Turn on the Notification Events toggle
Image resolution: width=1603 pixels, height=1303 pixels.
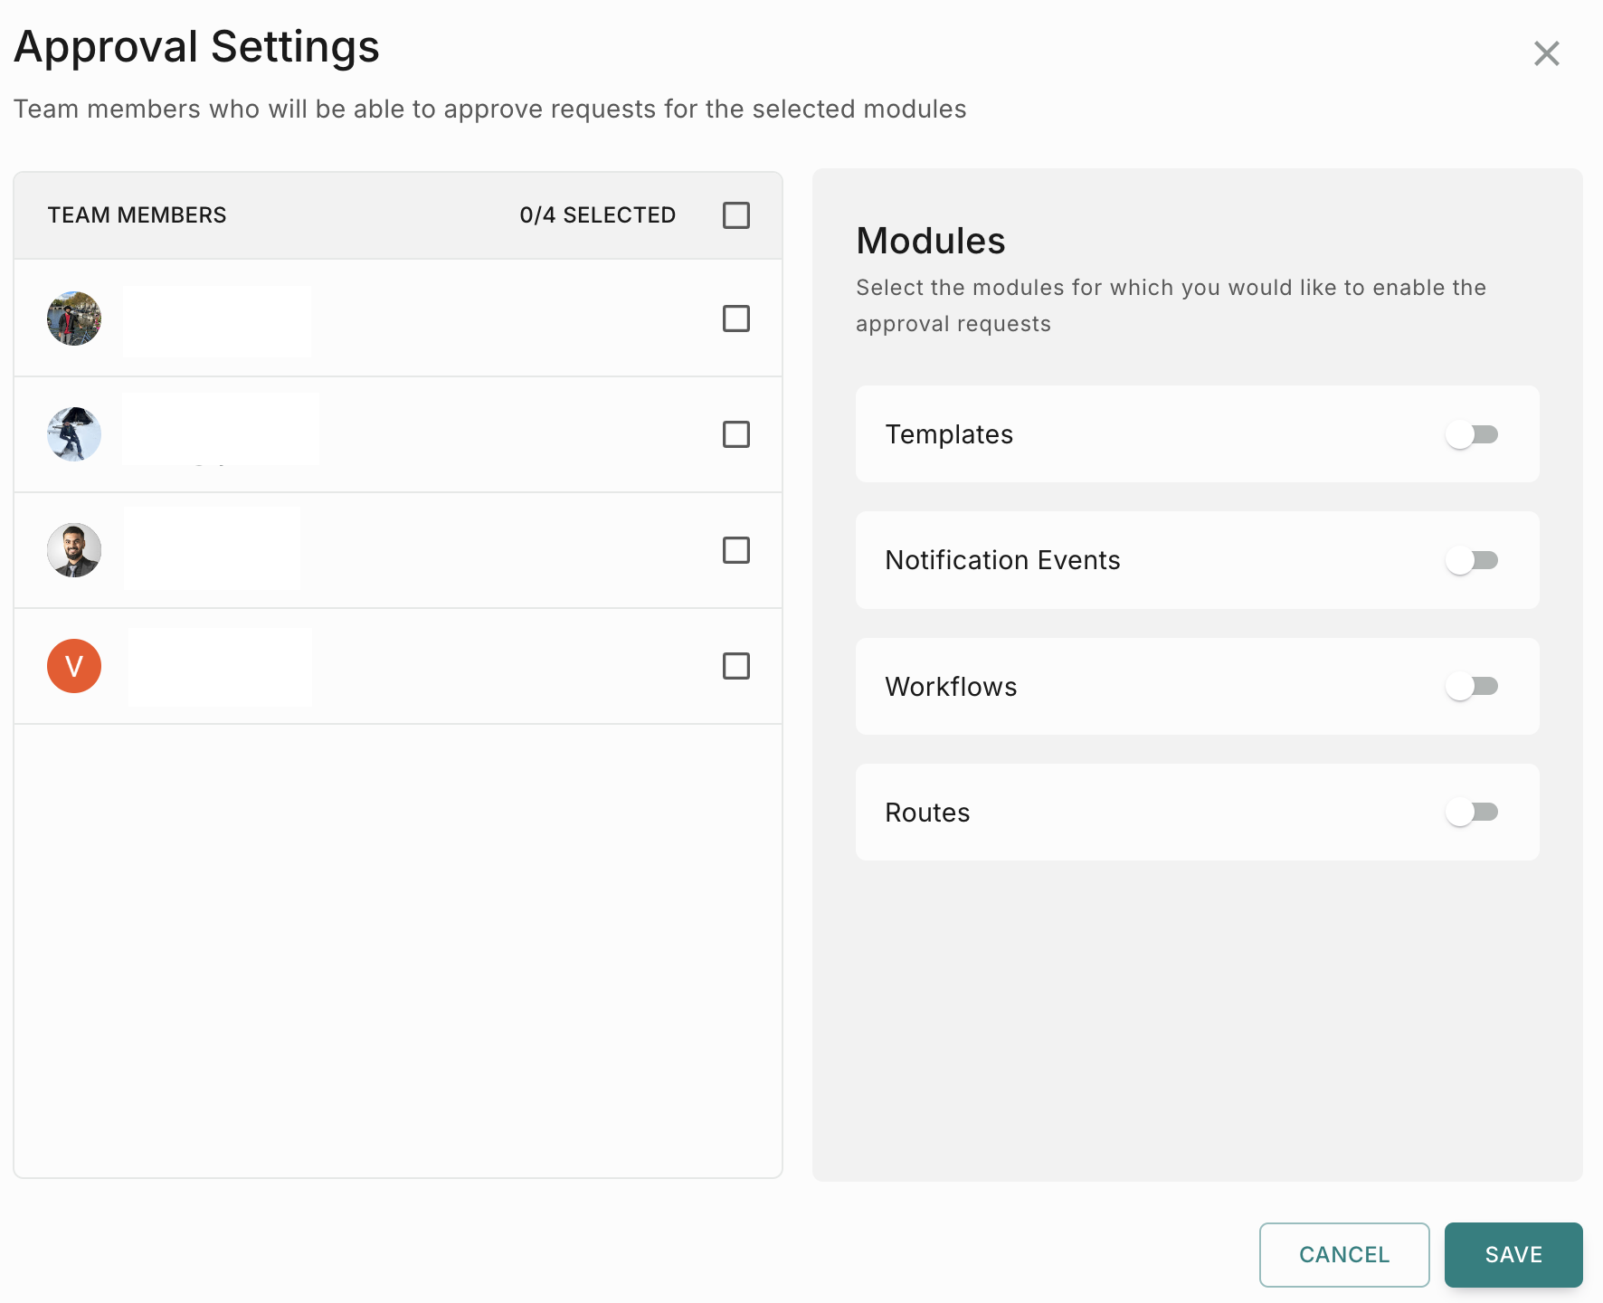tap(1472, 561)
